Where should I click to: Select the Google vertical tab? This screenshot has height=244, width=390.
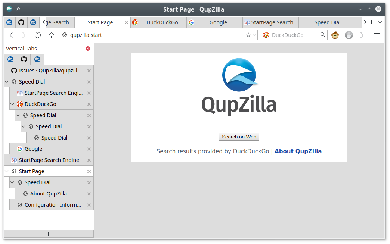[52, 149]
